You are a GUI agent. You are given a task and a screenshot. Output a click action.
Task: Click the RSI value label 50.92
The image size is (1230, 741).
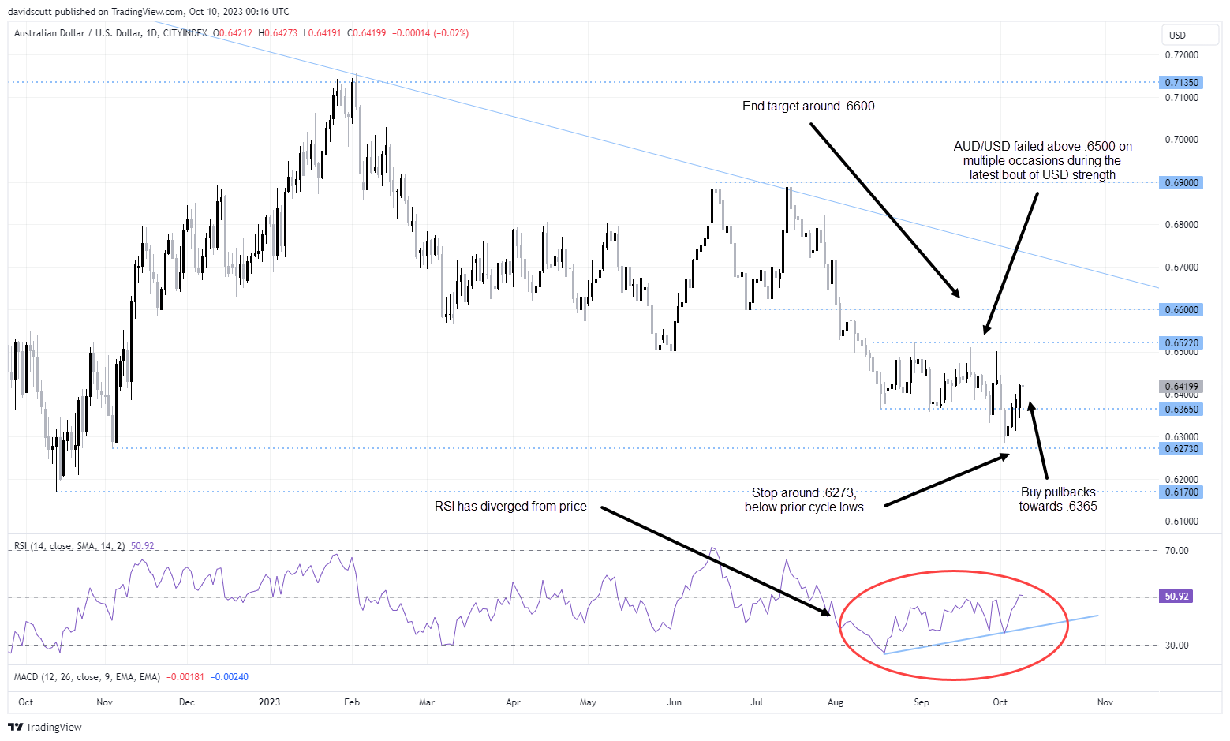[x=1176, y=597]
